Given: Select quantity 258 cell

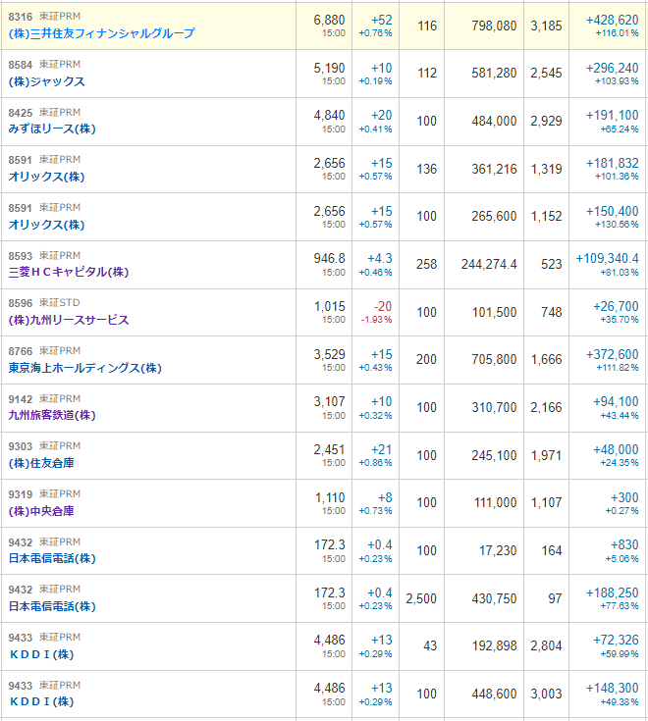Looking at the screenshot, I should (x=426, y=265).
